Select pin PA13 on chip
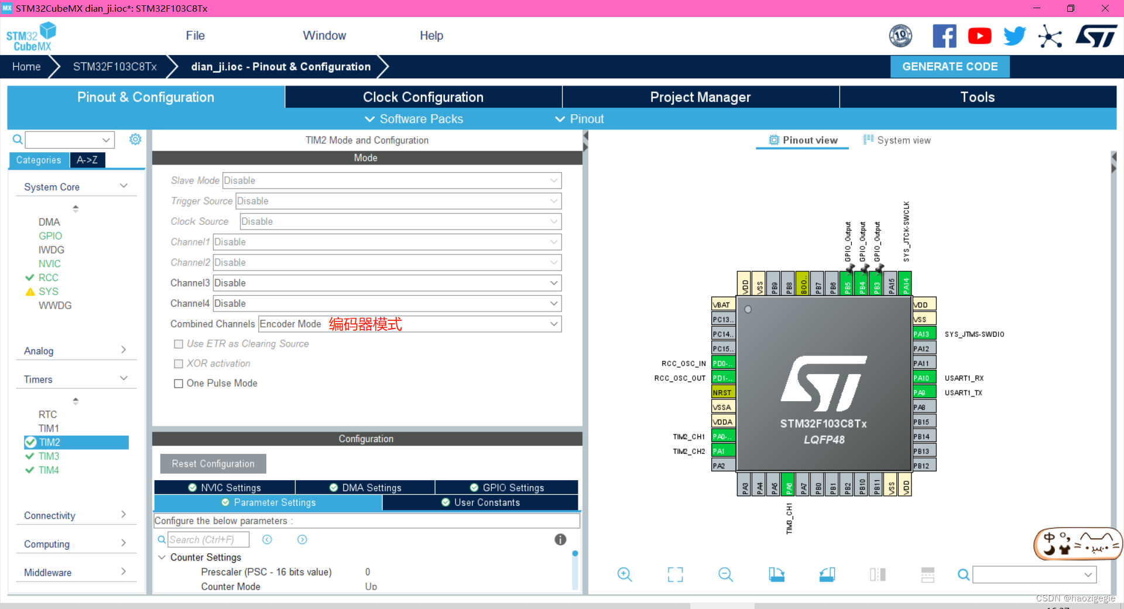Screen dimensions: 1124x609 pos(924,334)
